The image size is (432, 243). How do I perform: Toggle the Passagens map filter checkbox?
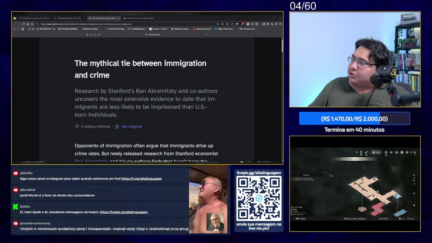pos(291,211)
